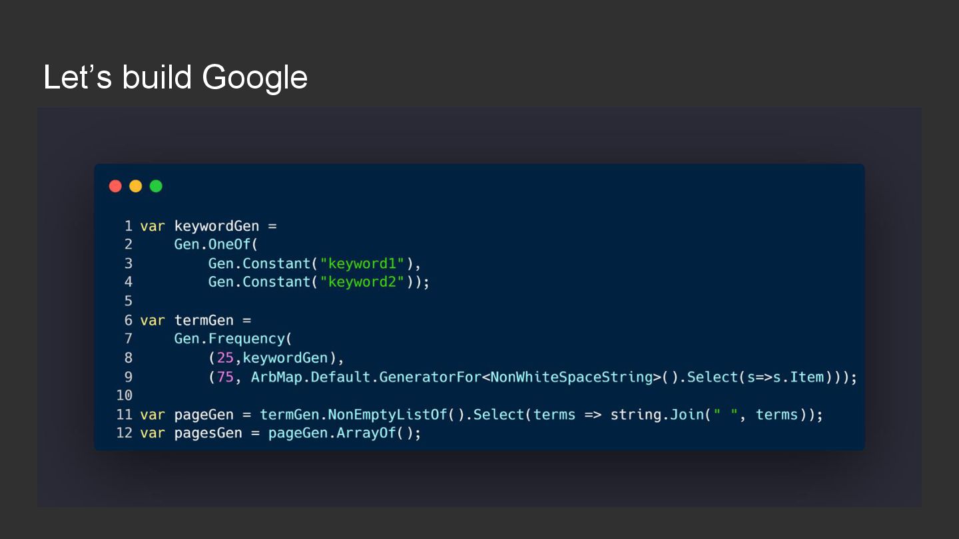Click "Gen.OneOf(" on line 2
Screen dimensions: 959x539
[216, 244]
